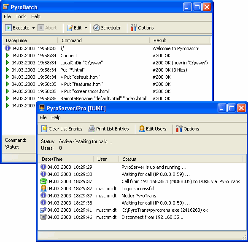248x242 pixels.
Task: Click Edit Users button text
Action: (x=156, y=129)
